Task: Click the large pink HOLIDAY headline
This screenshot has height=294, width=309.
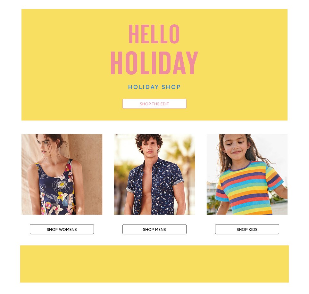Action: point(154,63)
